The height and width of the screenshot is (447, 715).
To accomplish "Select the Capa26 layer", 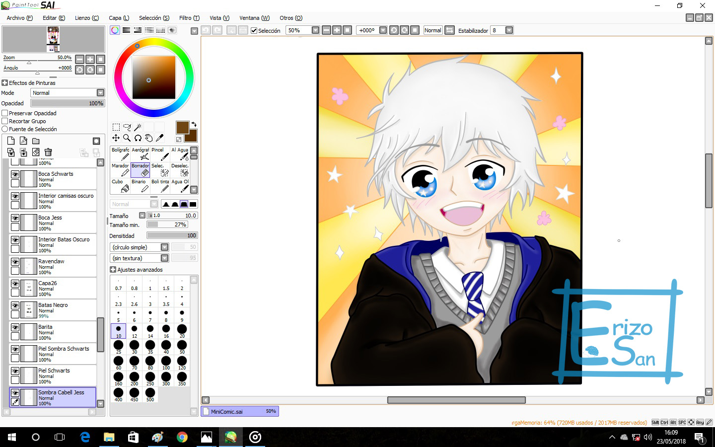I will (x=53, y=289).
